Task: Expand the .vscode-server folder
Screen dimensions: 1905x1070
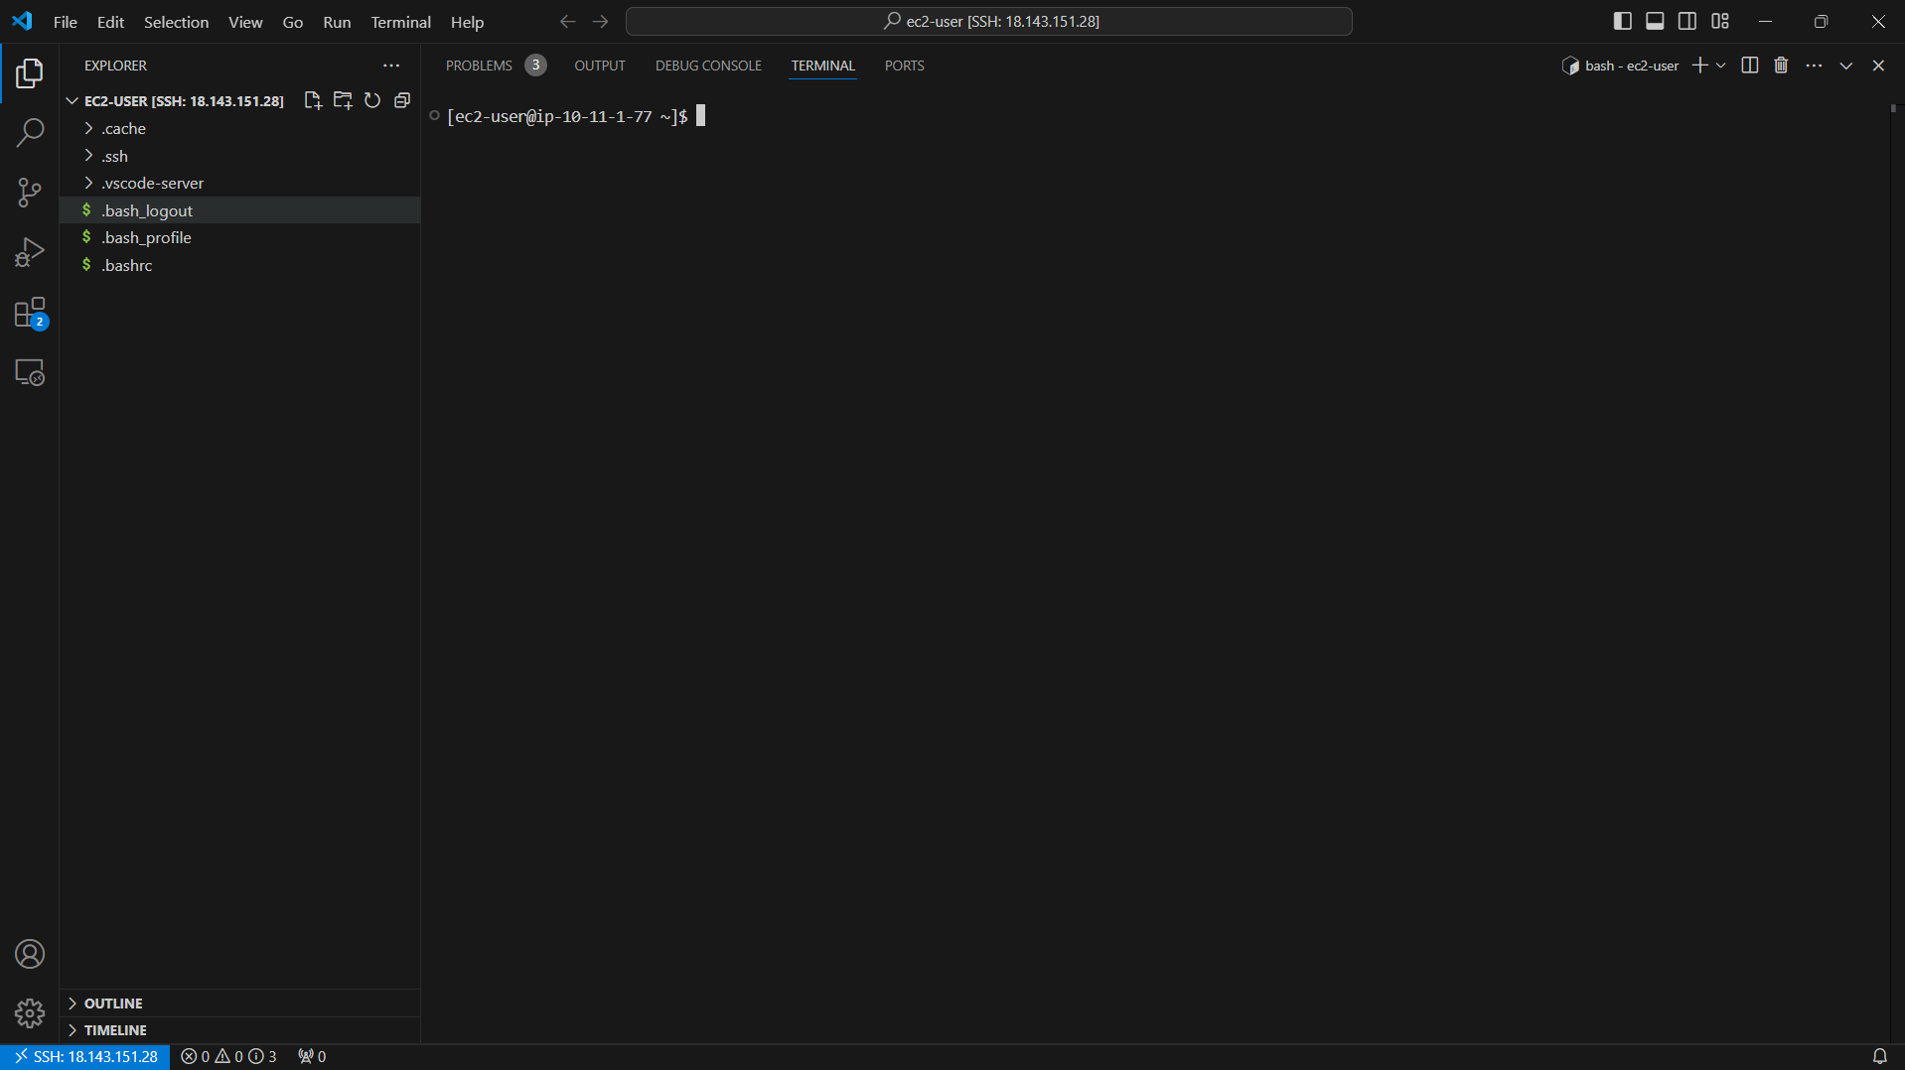Action: pyautogui.click(x=239, y=184)
